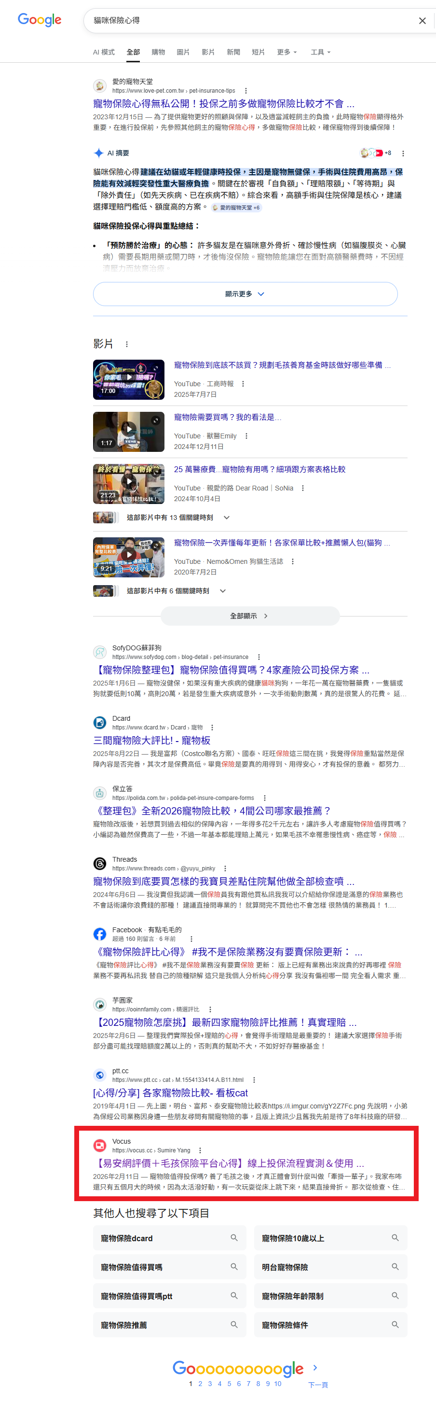Open three-dot options next to 影片 heading

[127, 344]
